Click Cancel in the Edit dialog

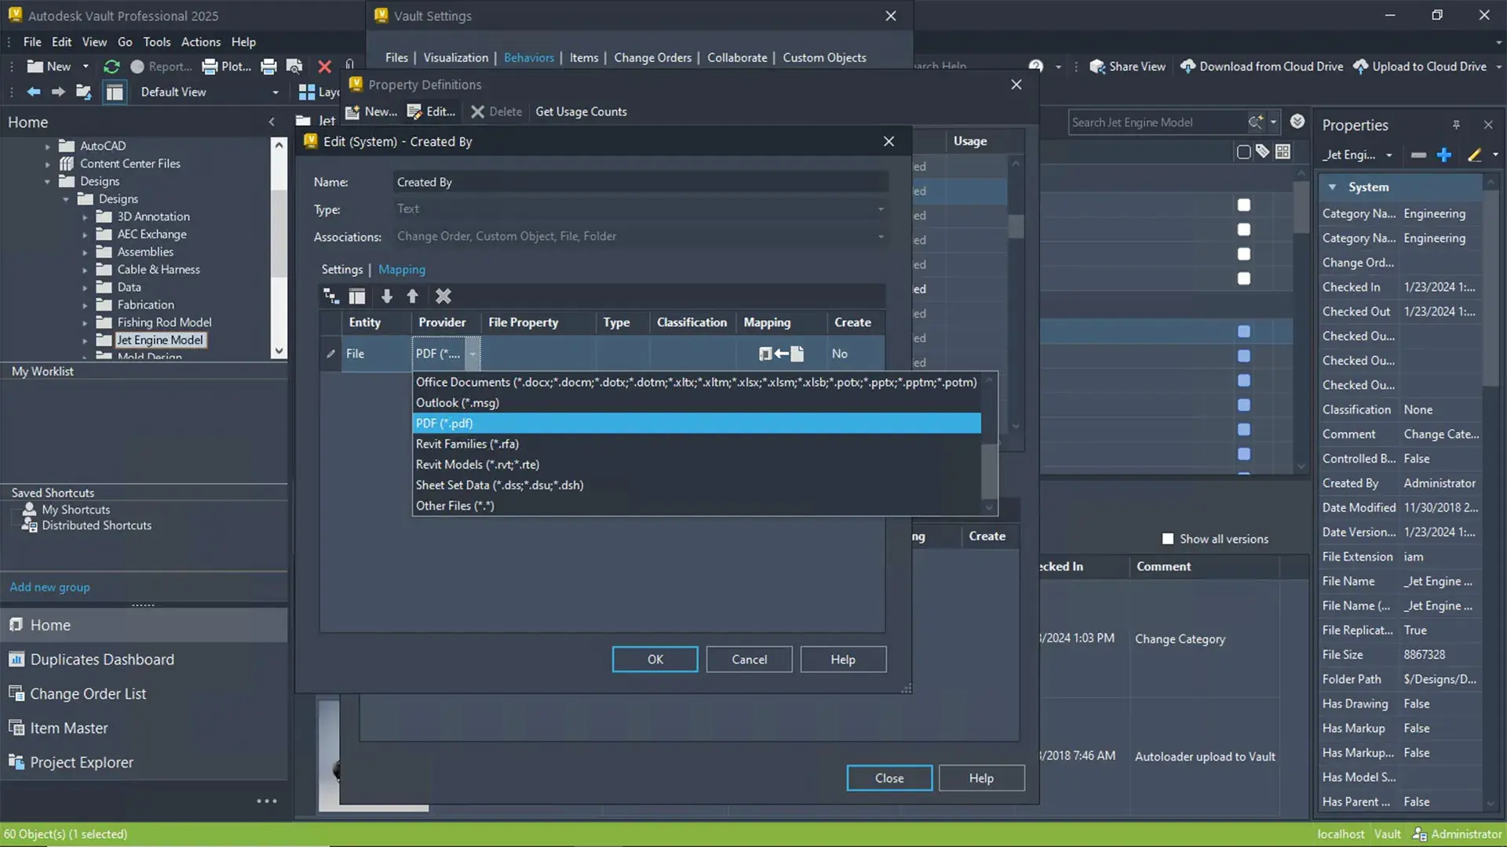pyautogui.click(x=749, y=660)
